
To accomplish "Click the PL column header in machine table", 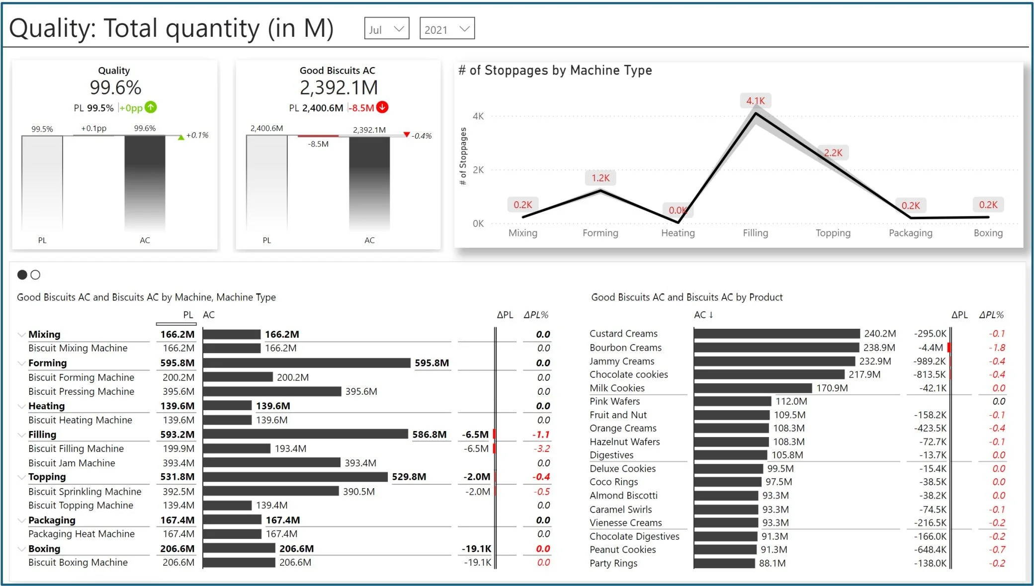I will point(188,315).
